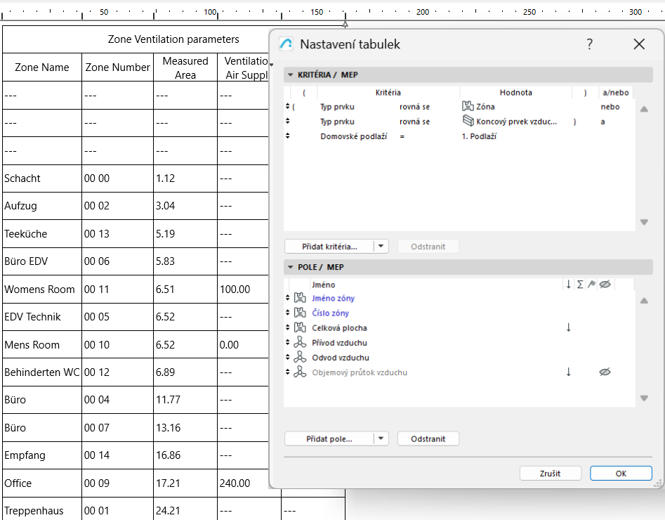Toggle the sort arrow on Objemový průtok vzduchu

(x=568, y=372)
